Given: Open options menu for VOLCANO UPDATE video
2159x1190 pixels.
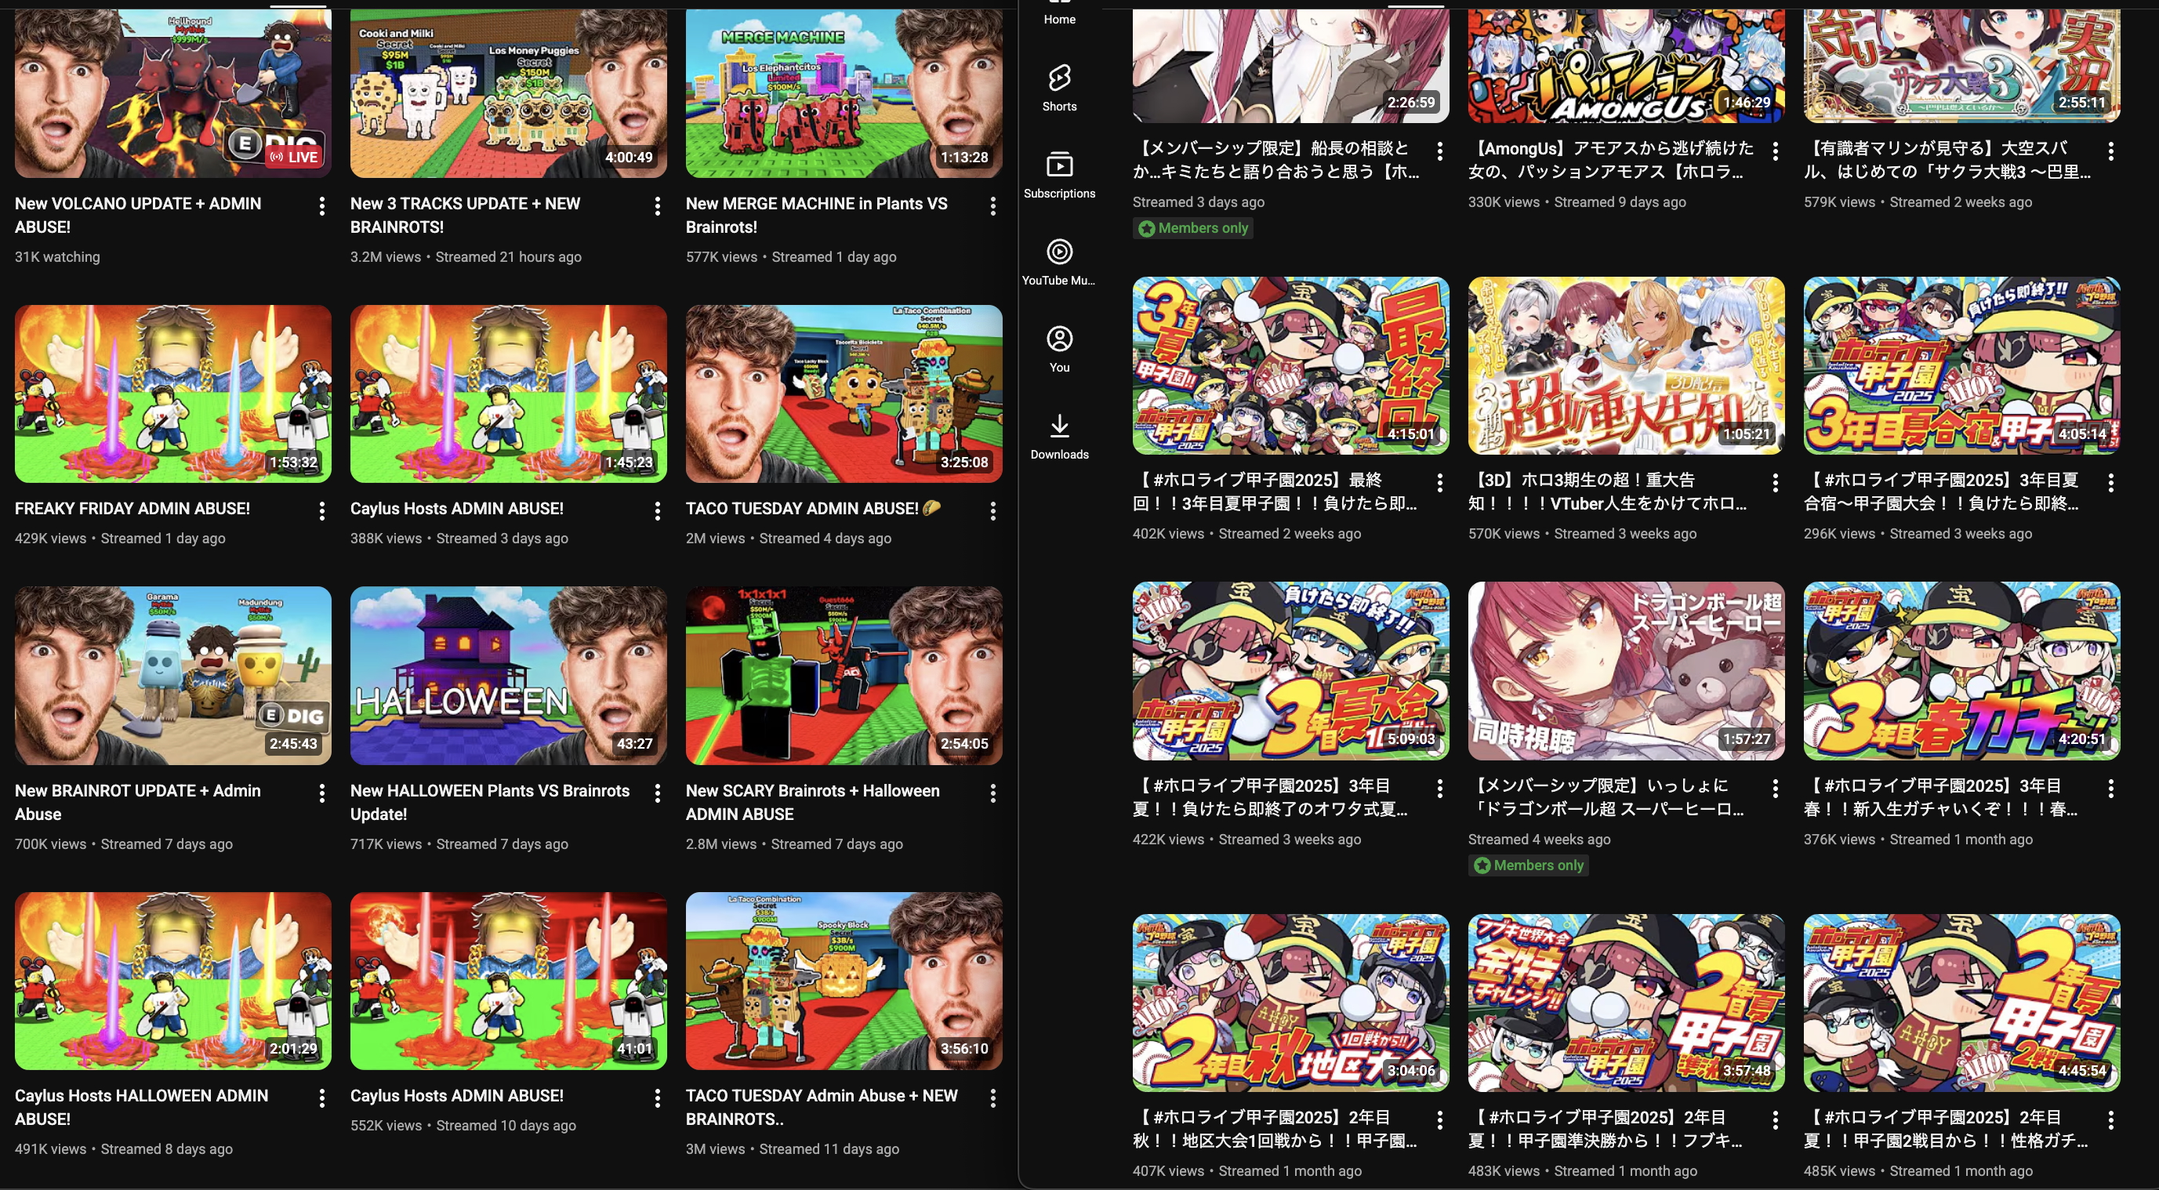Looking at the screenshot, I should click(x=322, y=206).
